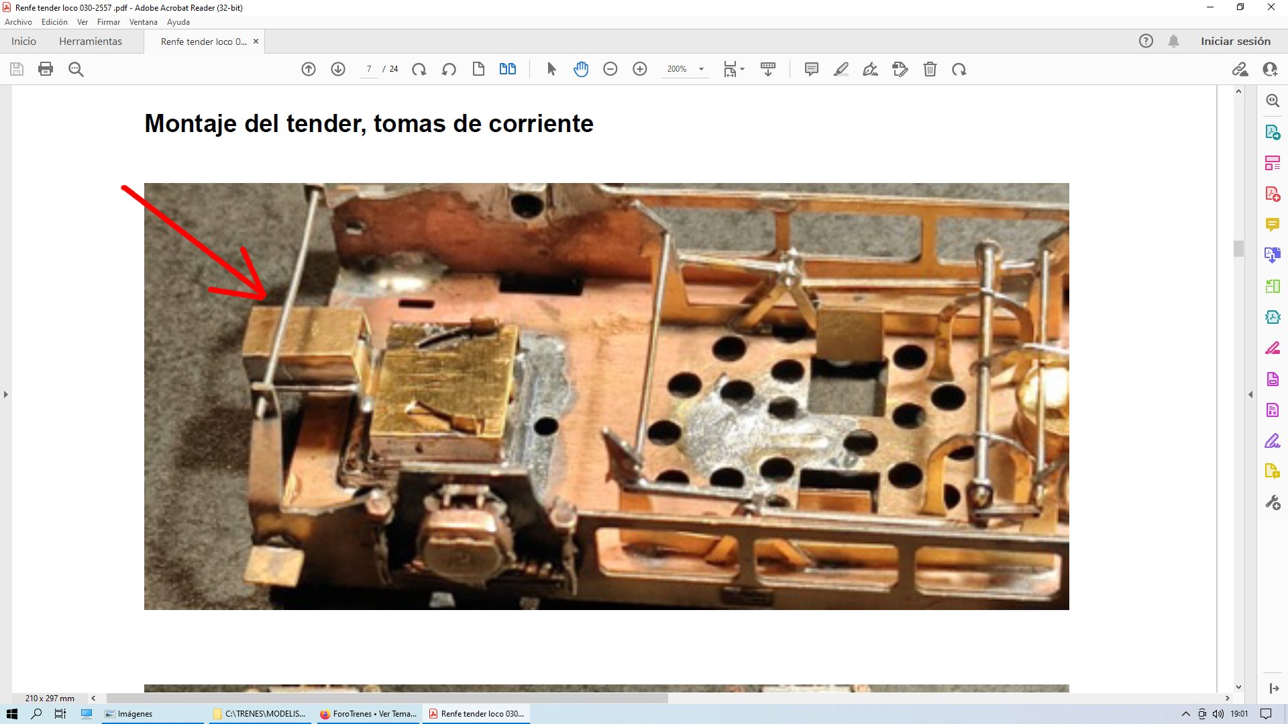Open Combine files tool in right panel
1288x724 pixels.
tap(1273, 255)
